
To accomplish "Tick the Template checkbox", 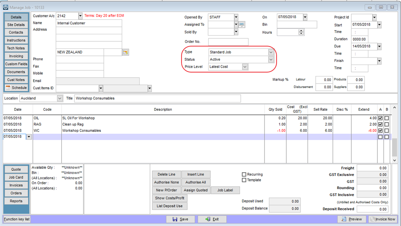I will [244, 180].
